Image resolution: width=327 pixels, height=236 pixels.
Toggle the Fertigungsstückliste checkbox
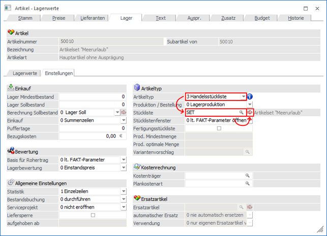click(x=219, y=128)
